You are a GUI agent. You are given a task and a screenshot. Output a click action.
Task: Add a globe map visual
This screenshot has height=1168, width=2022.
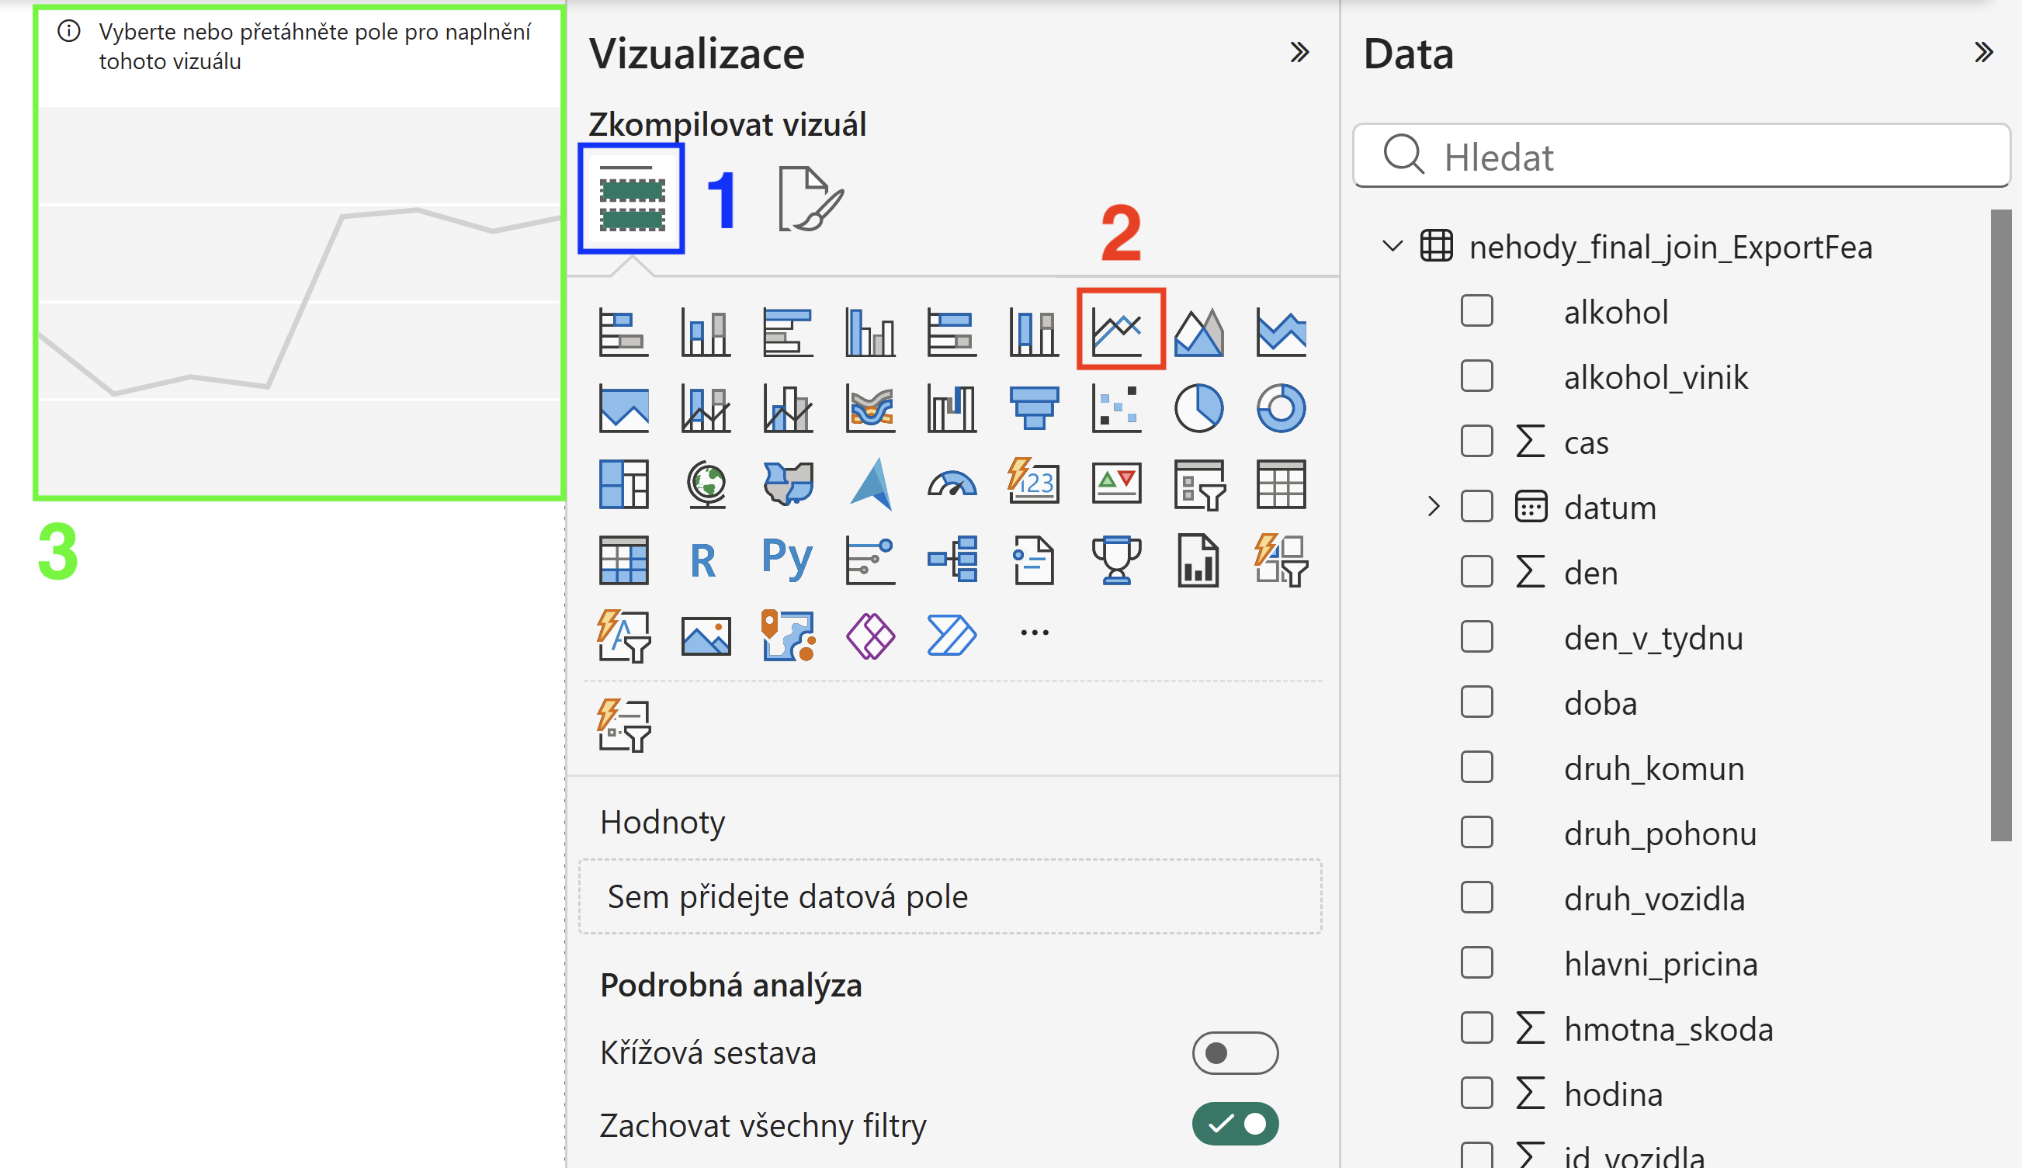pyautogui.click(x=706, y=483)
